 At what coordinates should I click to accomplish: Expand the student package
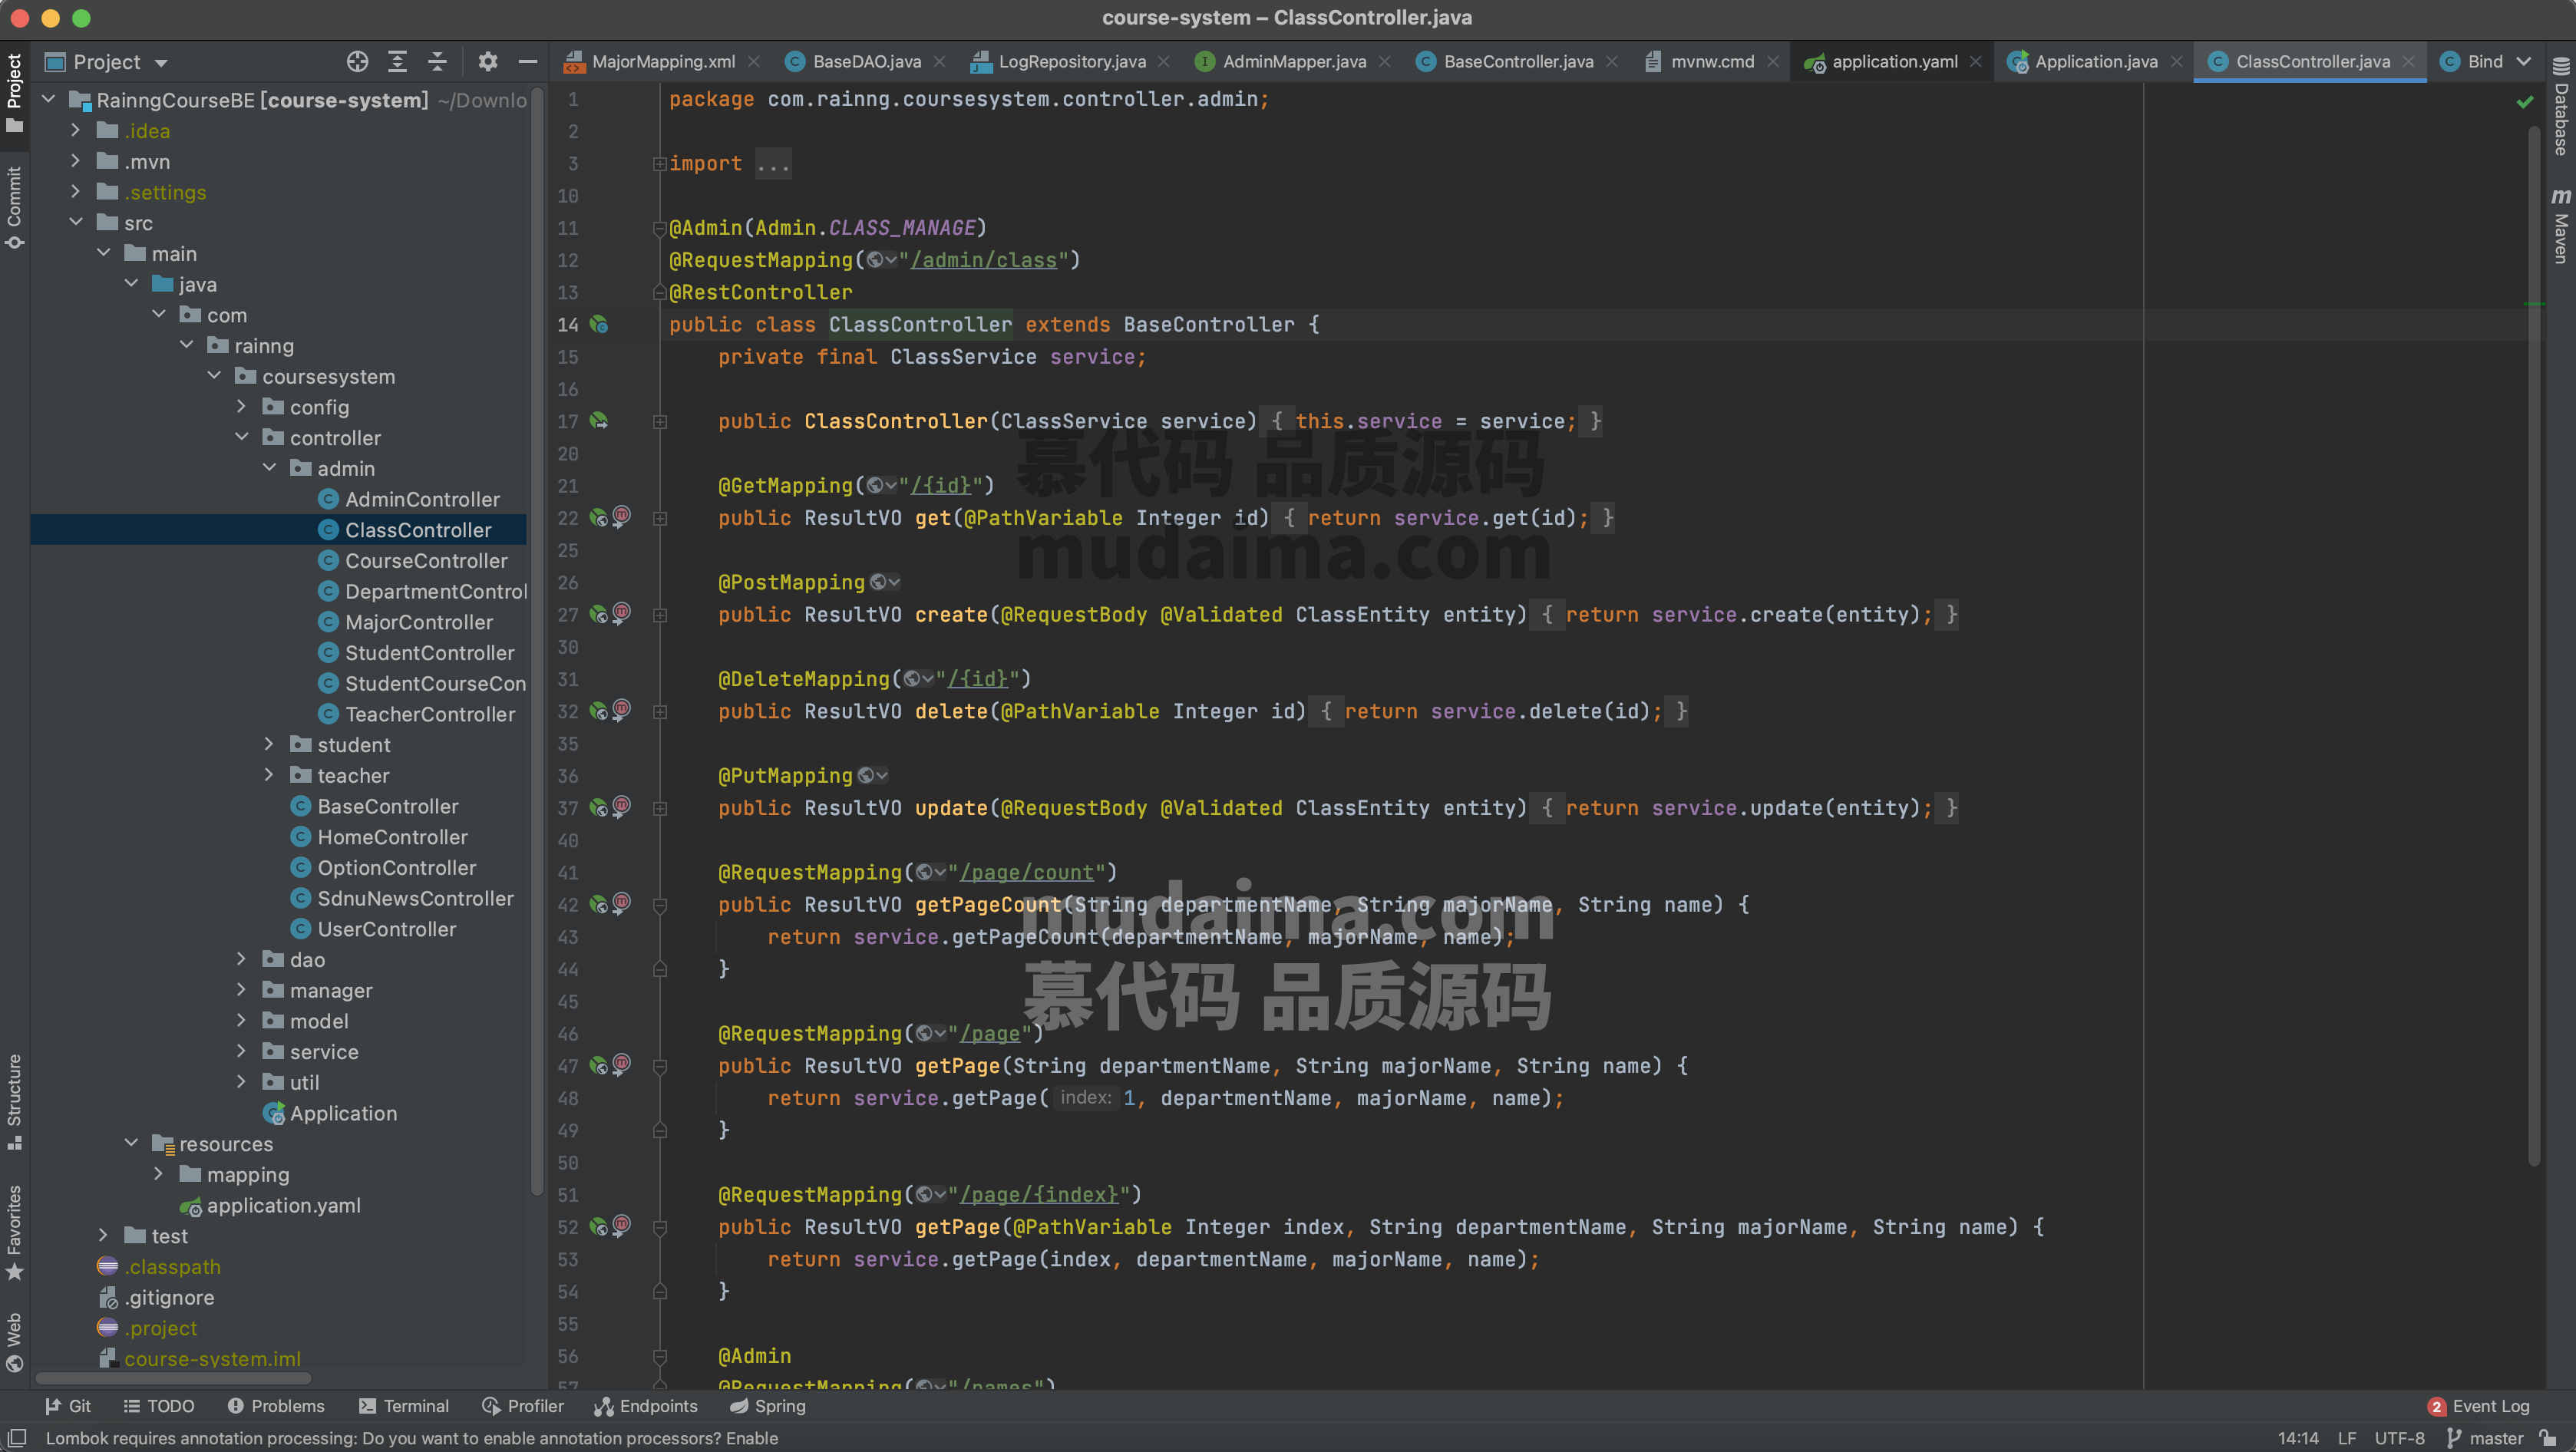269,744
